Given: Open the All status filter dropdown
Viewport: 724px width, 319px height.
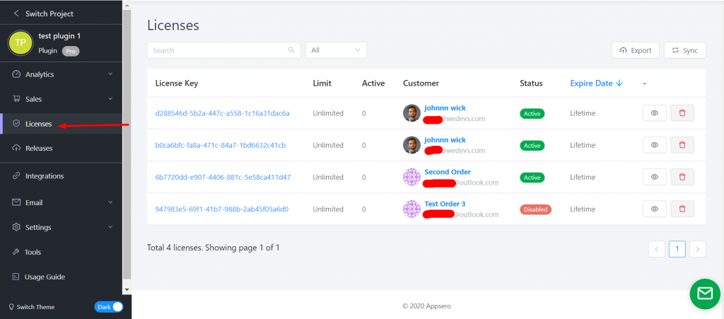Looking at the screenshot, I should (336, 50).
